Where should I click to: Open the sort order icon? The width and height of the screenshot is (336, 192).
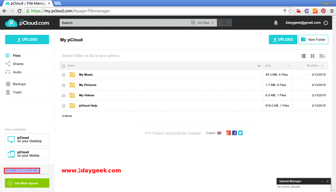click(x=322, y=56)
